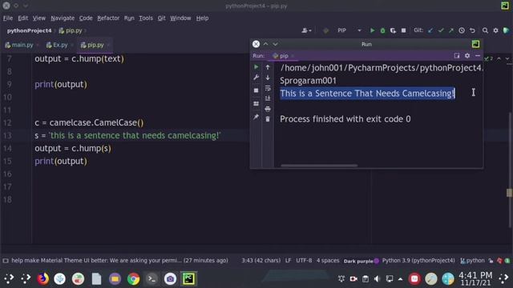Open Chrome from the taskbar
This screenshot has height=288, width=513.
(x=133, y=278)
